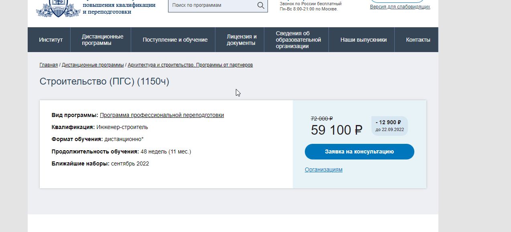Select 'Наши выпускники' menu item
This screenshot has height=232, width=511.
(363, 40)
